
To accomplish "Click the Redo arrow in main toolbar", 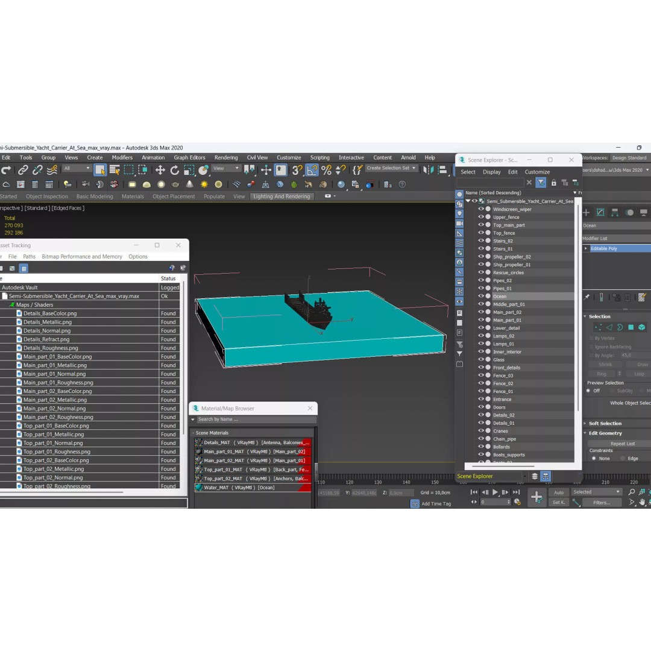I will 6,170.
